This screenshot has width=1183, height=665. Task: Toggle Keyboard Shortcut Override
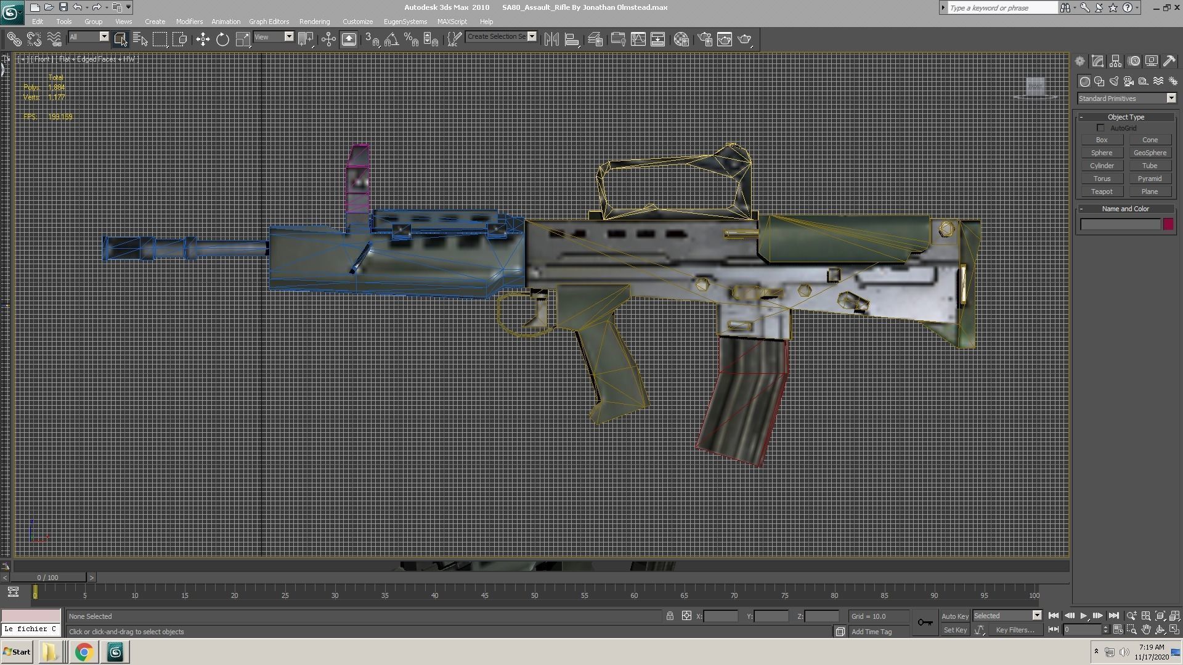point(349,39)
